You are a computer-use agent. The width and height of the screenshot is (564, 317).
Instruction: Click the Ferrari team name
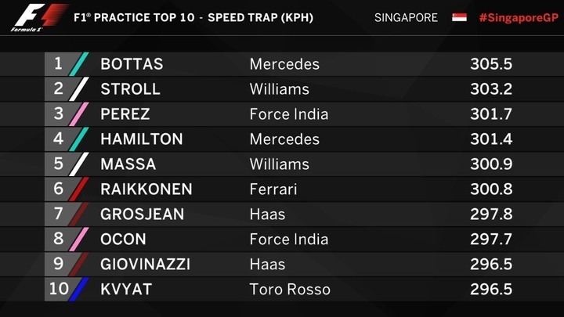click(x=273, y=189)
